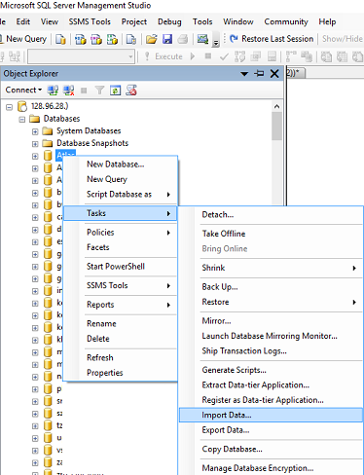This screenshot has height=475, width=364.
Task: Click the Disconnect server icon
Action: [x=68, y=91]
